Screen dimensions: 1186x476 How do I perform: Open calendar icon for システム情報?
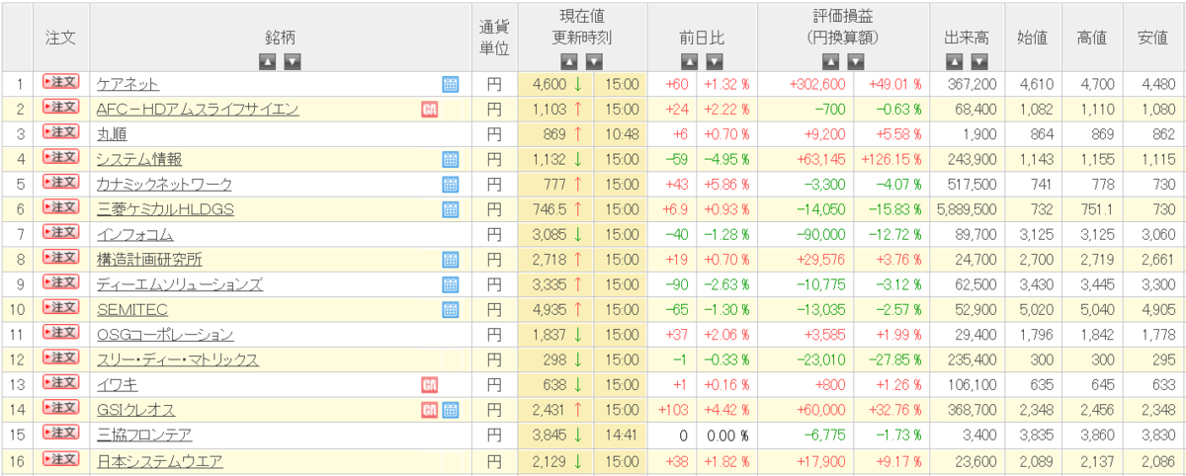coord(451,158)
